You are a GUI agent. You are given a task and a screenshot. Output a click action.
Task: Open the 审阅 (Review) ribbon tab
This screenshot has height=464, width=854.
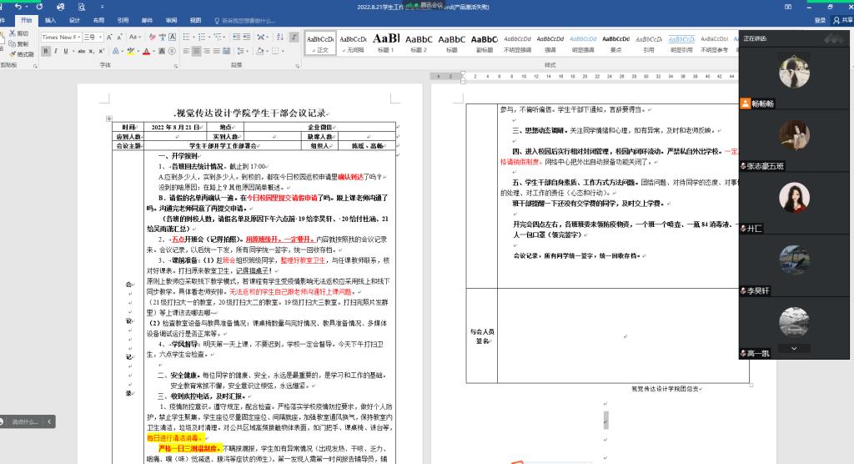pyautogui.click(x=171, y=19)
